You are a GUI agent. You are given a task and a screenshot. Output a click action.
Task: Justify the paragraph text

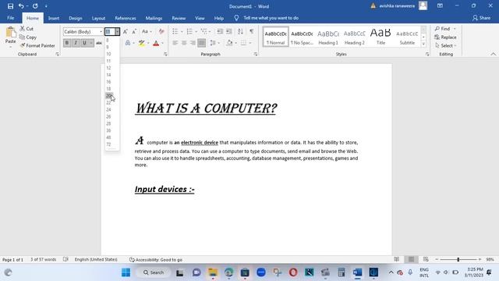(x=201, y=43)
